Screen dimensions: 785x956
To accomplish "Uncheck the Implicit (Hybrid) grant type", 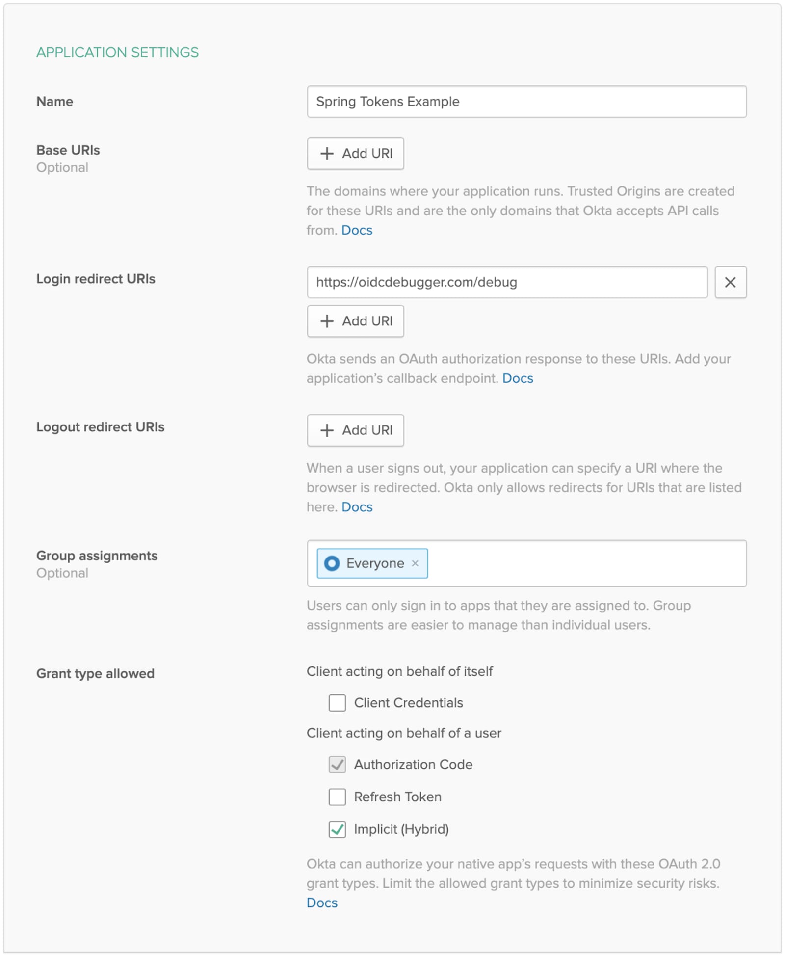I will click(337, 829).
